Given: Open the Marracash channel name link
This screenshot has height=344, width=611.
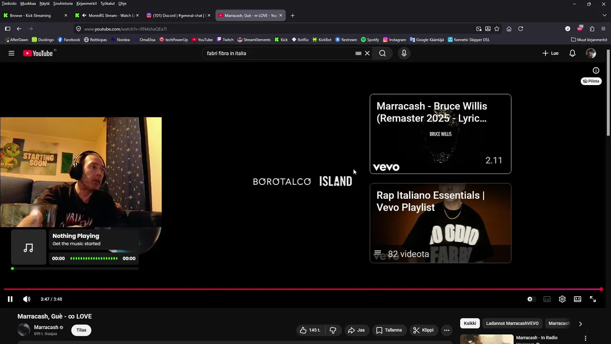Looking at the screenshot, I should (x=46, y=327).
